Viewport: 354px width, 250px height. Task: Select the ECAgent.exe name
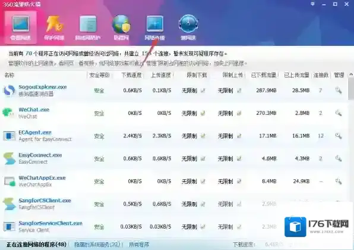click(35, 132)
